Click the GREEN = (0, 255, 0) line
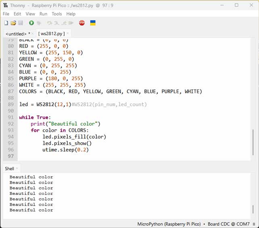This screenshot has height=228, width=259. point(46,59)
